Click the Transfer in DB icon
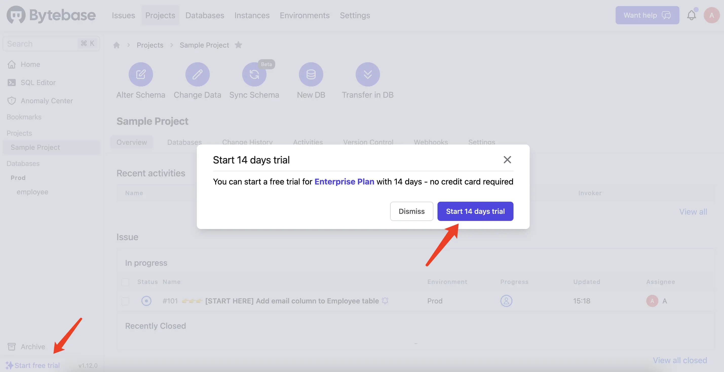This screenshot has height=372, width=724. point(368,74)
